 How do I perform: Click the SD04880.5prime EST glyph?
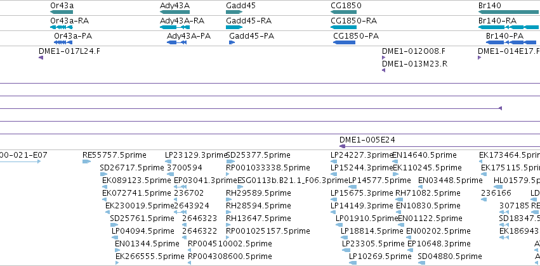coord(421,263)
